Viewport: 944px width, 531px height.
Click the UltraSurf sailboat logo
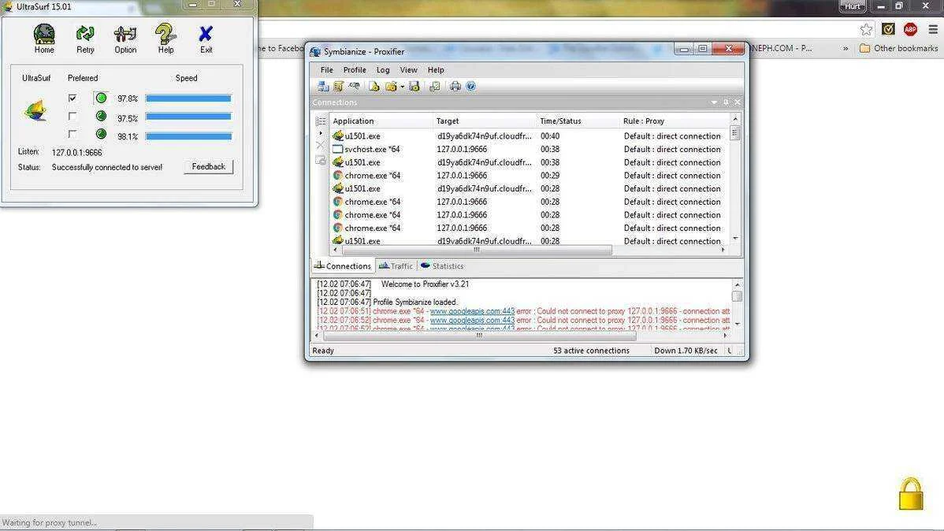(35, 110)
